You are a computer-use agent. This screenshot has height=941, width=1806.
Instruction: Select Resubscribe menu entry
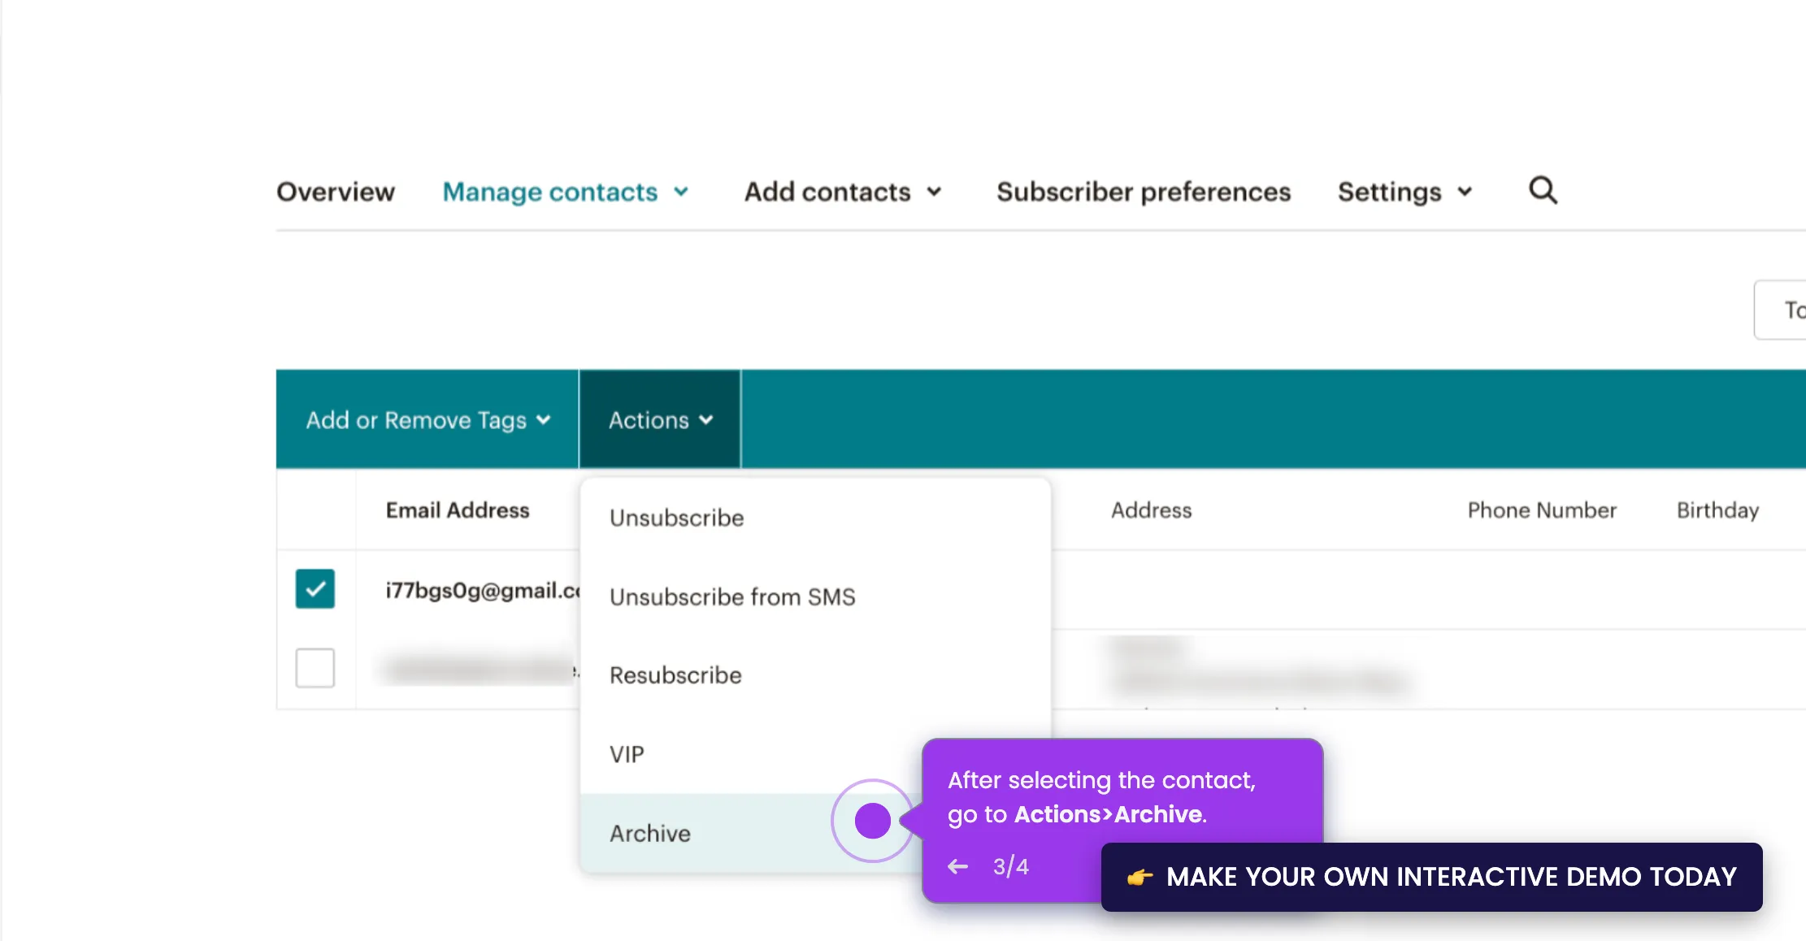(x=675, y=675)
